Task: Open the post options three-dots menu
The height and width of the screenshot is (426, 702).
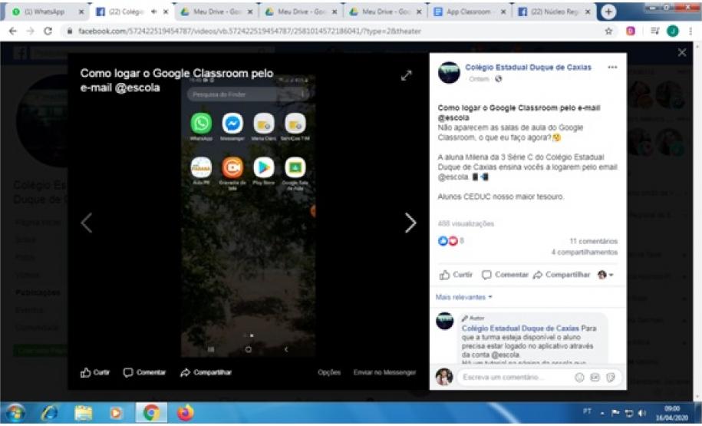Action: [612, 68]
